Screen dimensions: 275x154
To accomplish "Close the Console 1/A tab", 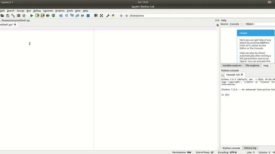I will pos(242,74).
